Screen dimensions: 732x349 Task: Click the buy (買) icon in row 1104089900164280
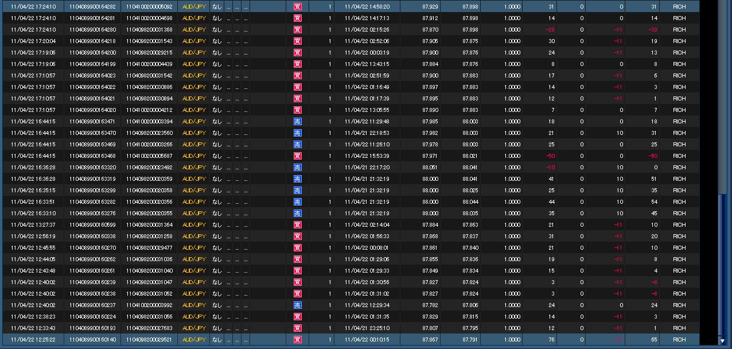point(297,30)
